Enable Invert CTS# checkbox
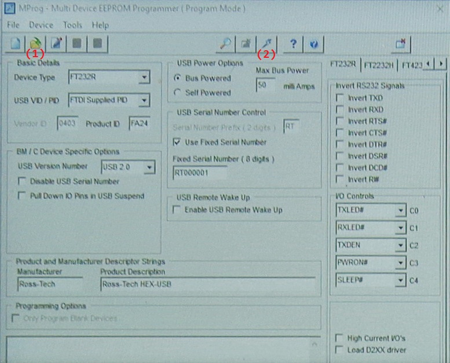This screenshot has width=450, height=363. [x=340, y=133]
